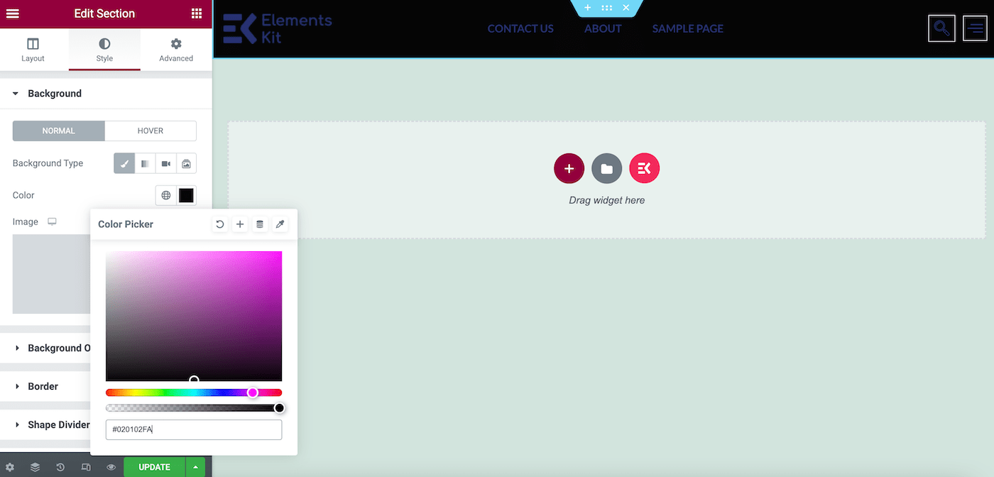Open the hamburger menu in Edit Section header

(12, 13)
